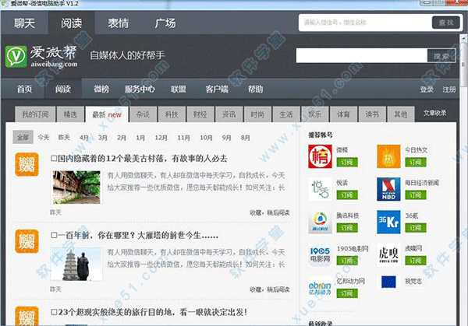
Task: Open the 大雁塔 pagoda article thumbnail
Action: point(76,264)
